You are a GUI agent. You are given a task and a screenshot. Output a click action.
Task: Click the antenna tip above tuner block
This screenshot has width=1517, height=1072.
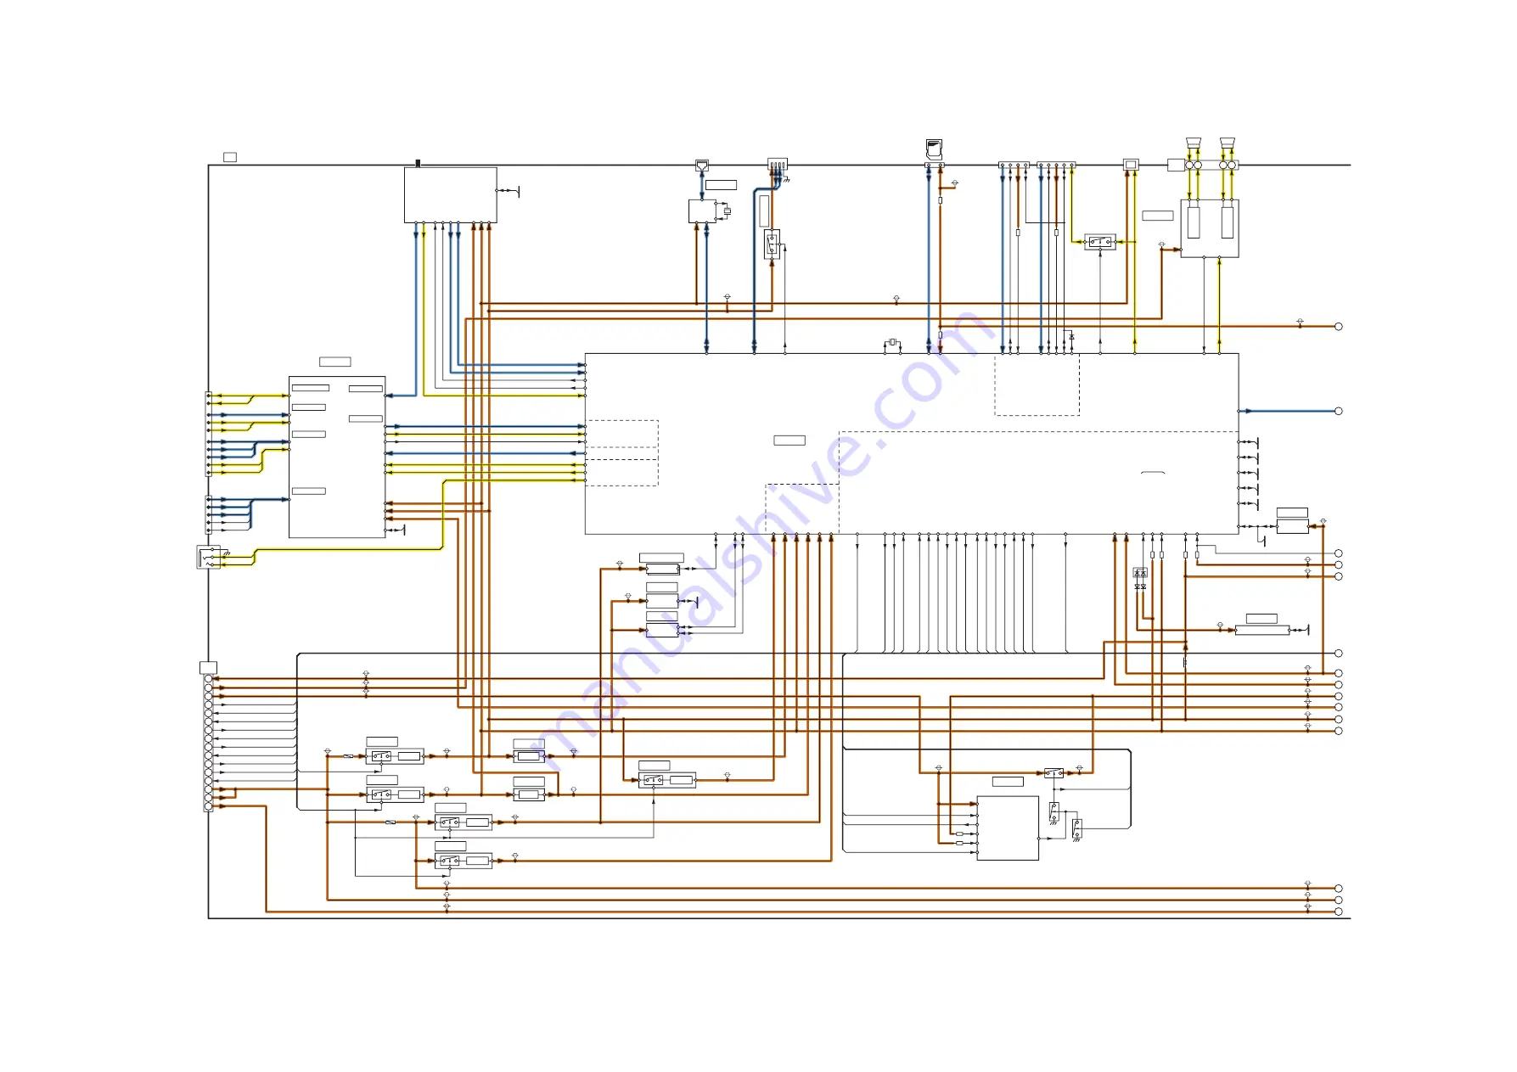(418, 163)
